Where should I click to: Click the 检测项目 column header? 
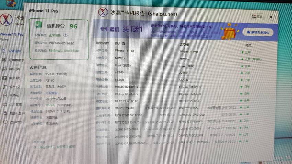pos(102,43)
